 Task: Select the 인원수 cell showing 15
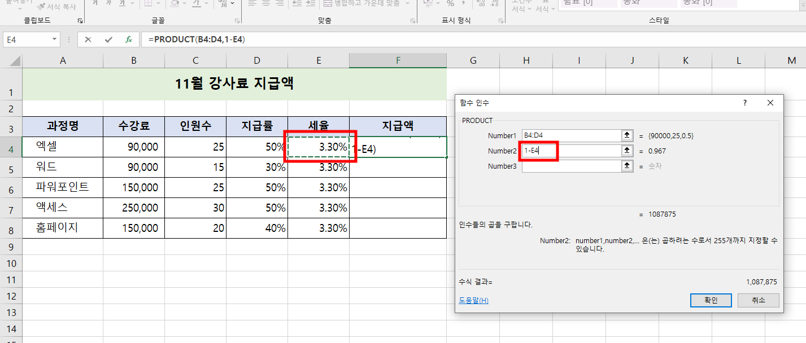[x=195, y=167]
